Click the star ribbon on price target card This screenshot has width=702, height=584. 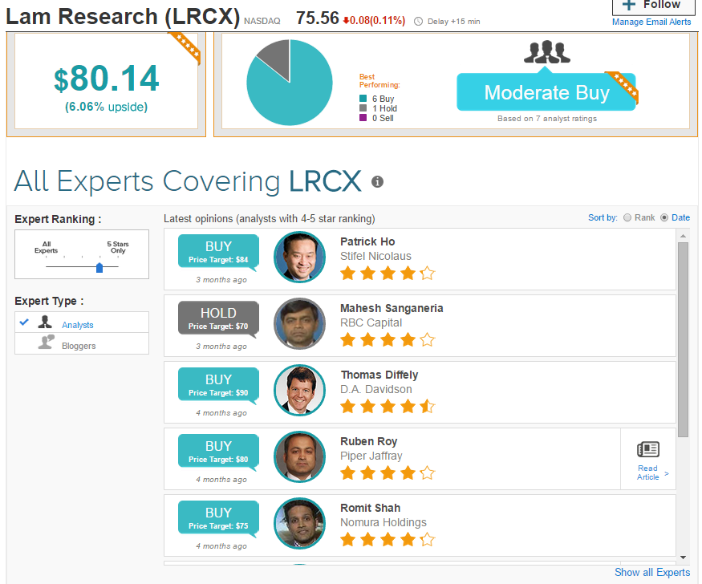pyautogui.click(x=185, y=48)
